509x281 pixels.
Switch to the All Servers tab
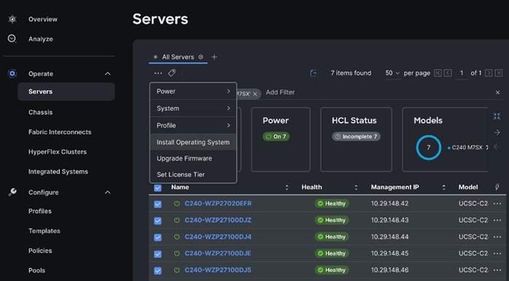[178, 57]
